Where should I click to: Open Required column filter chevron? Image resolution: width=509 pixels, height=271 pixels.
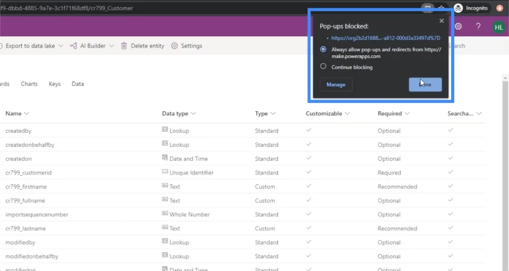pos(407,113)
